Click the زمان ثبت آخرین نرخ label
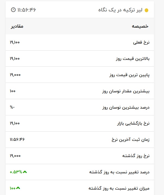Screen dimensions: 164x195 131,140
